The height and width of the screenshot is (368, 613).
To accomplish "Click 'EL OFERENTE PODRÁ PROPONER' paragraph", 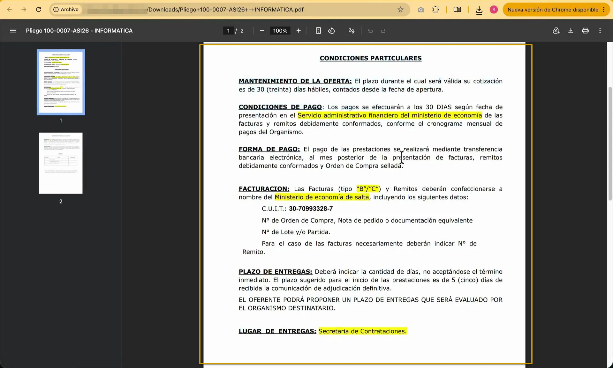I will [x=370, y=304].
